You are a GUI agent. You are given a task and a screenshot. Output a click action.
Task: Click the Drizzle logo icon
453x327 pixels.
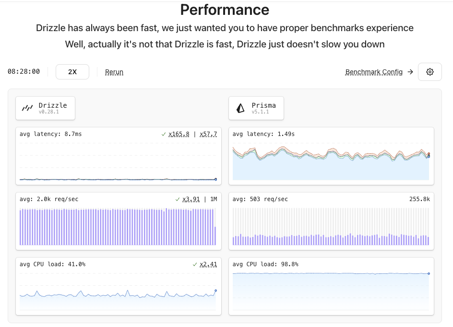point(28,108)
